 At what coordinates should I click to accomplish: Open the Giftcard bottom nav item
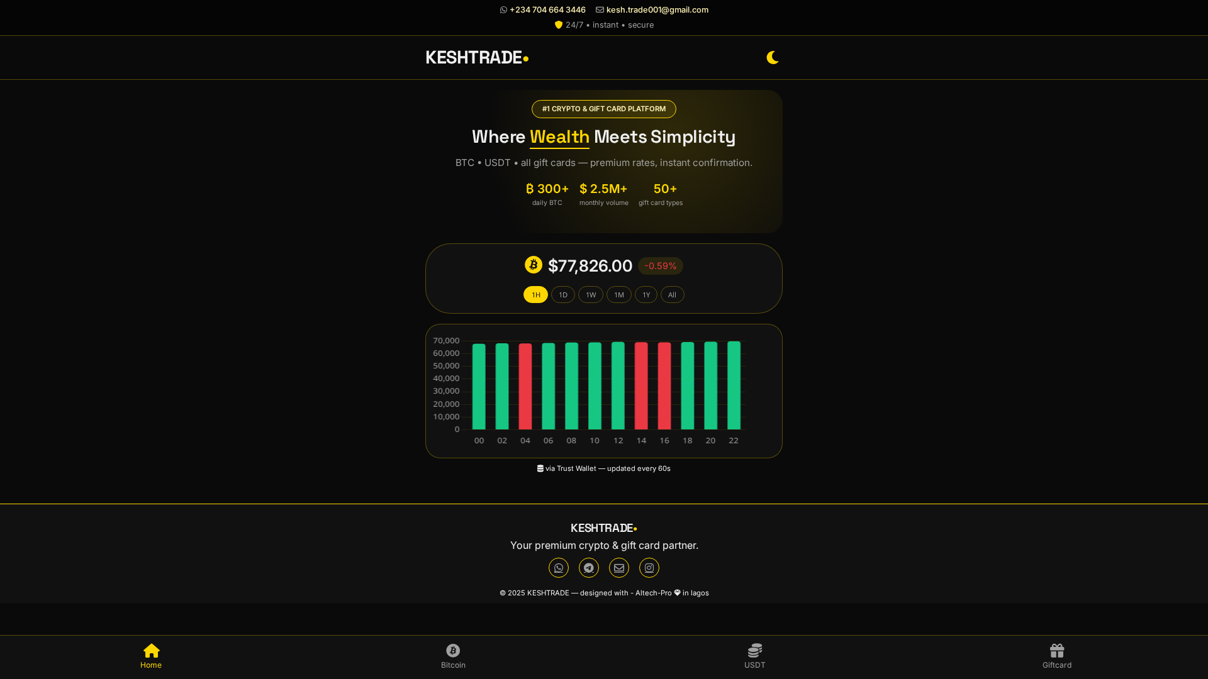click(x=1057, y=656)
